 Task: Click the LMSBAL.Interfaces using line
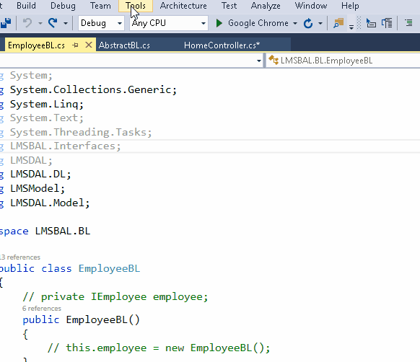[x=66, y=146]
